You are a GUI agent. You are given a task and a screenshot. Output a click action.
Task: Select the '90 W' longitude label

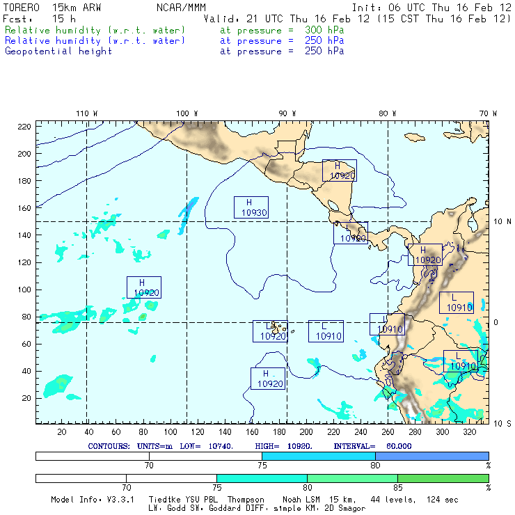click(x=287, y=113)
